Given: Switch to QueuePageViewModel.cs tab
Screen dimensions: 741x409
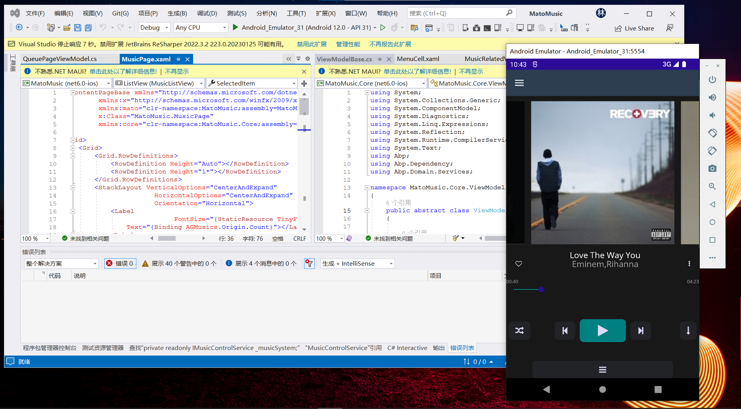Looking at the screenshot, I should pos(60,59).
